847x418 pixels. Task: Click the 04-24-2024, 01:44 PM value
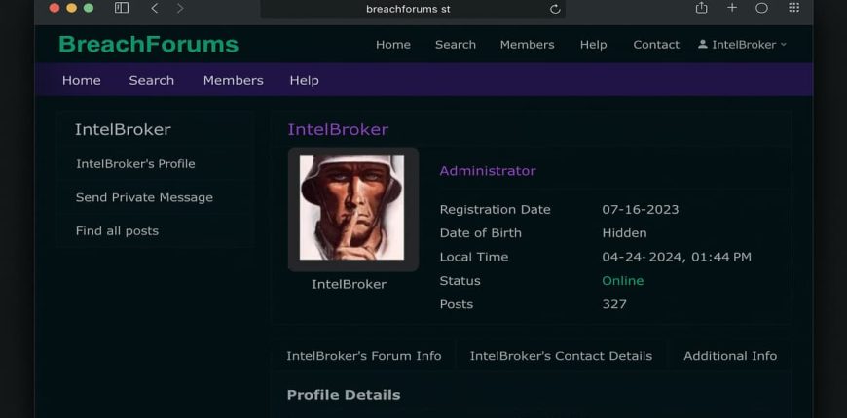pos(677,258)
